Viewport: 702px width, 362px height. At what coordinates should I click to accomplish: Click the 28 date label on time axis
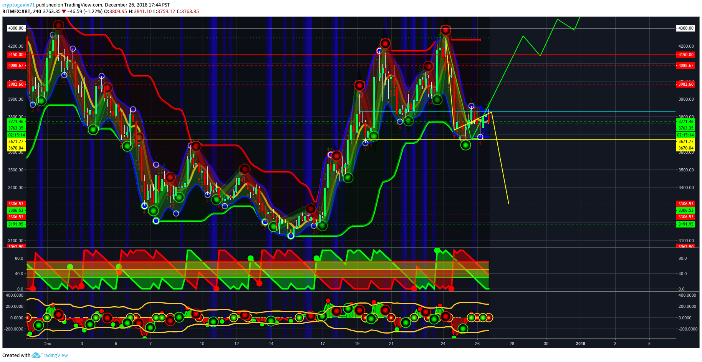[x=512, y=344]
